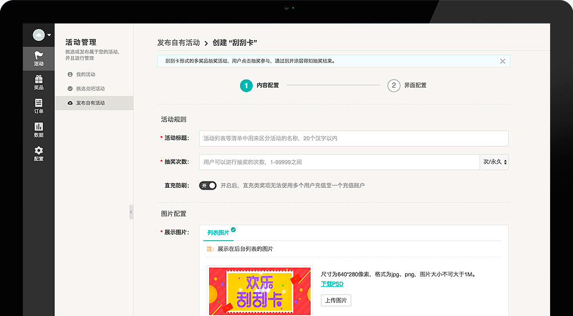Screen dimensions: 573x316
Task: Expand the account dropdown arrow beside avatar
Action: (x=49, y=35)
